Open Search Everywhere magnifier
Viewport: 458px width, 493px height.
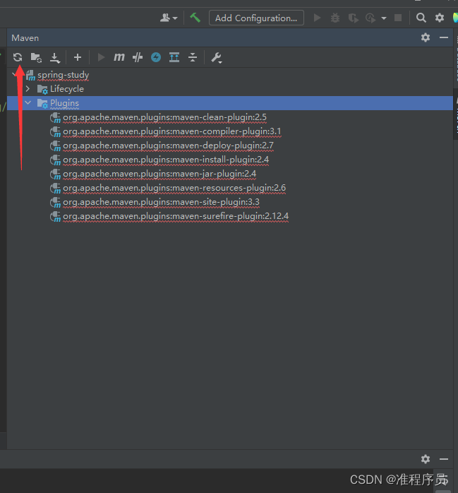click(421, 18)
